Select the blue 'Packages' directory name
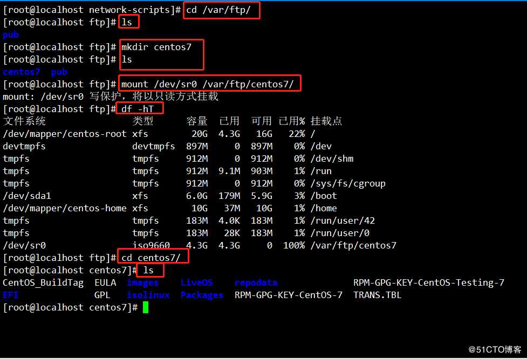527x359 pixels. [202, 295]
